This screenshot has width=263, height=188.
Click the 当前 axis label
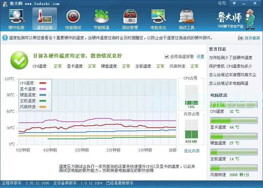click(173, 150)
